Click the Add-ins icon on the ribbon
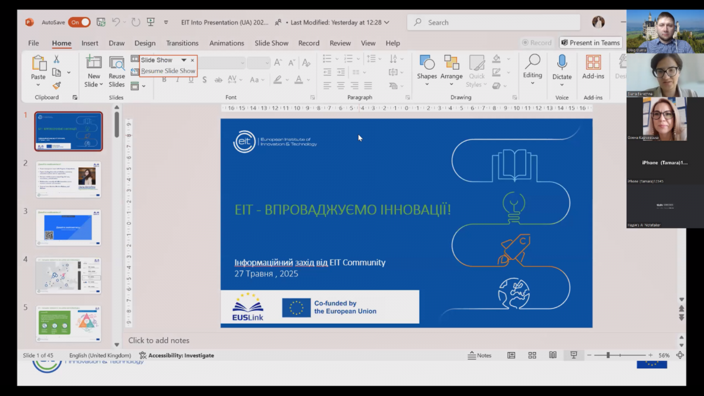This screenshot has width=704, height=396. [x=593, y=69]
